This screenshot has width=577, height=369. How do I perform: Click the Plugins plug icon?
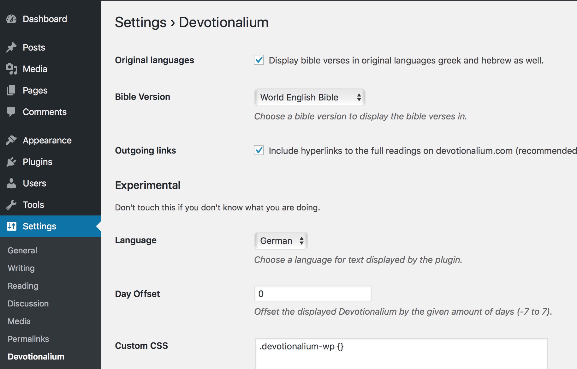(x=11, y=162)
